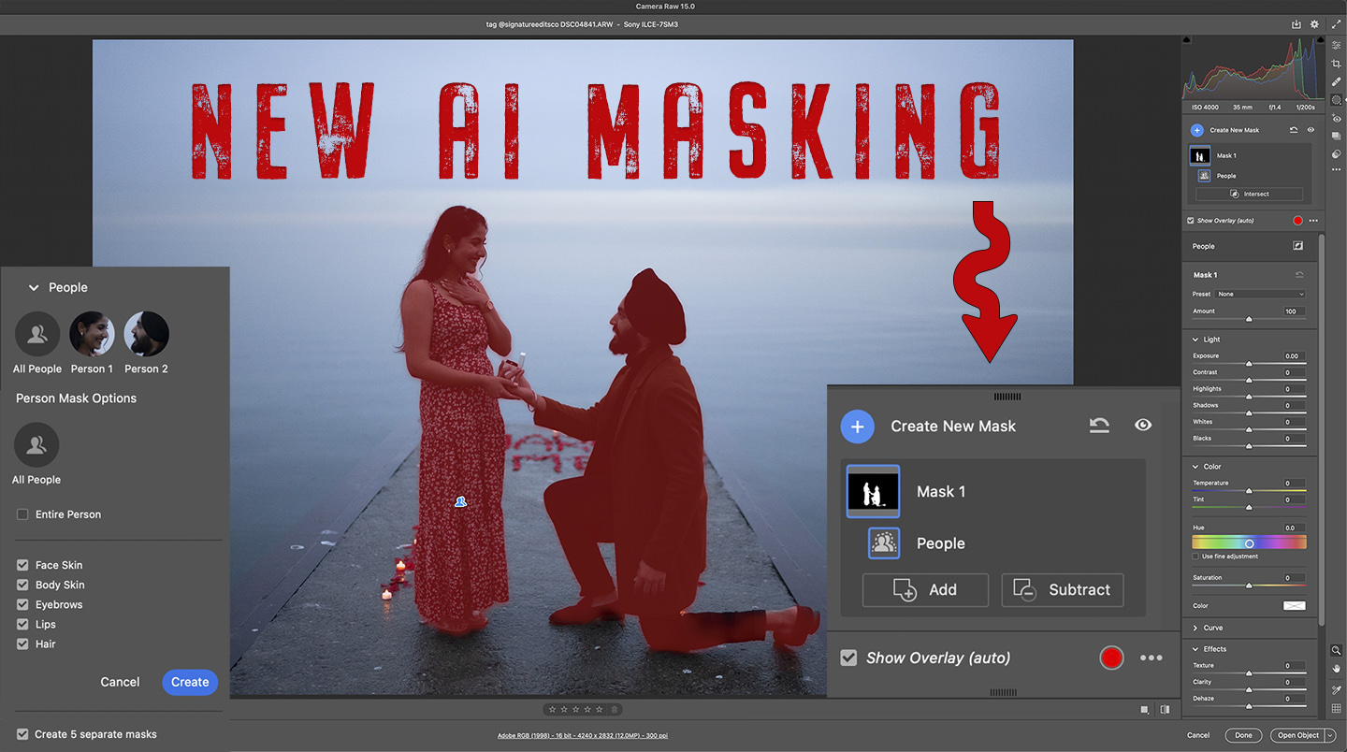Click the blue Create button
Image resolution: width=1347 pixels, height=752 pixels.
click(x=189, y=682)
